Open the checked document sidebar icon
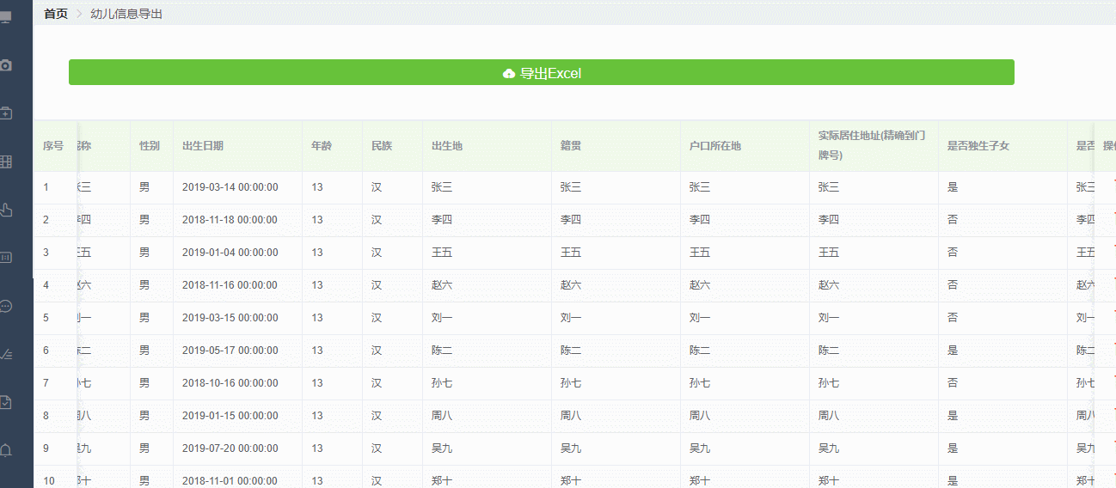Image resolution: width=1116 pixels, height=488 pixels. pos(6,402)
